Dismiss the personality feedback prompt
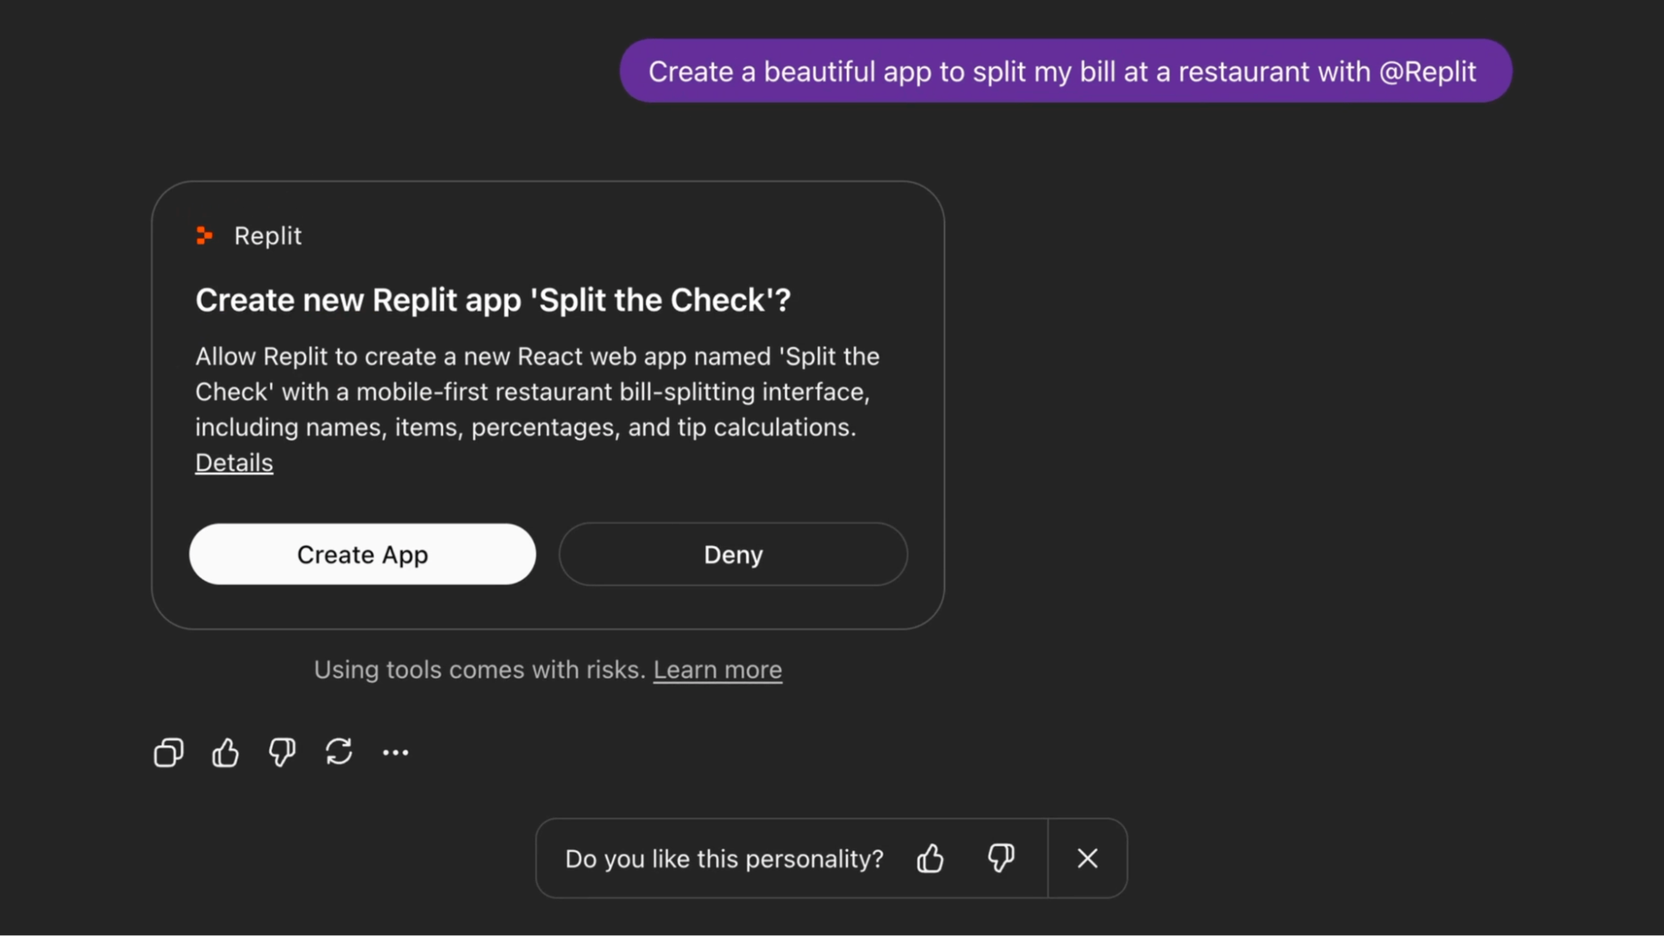This screenshot has width=1664, height=936. point(1087,858)
